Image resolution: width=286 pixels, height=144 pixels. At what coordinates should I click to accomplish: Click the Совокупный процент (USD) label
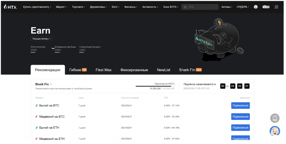[x=90, y=48]
